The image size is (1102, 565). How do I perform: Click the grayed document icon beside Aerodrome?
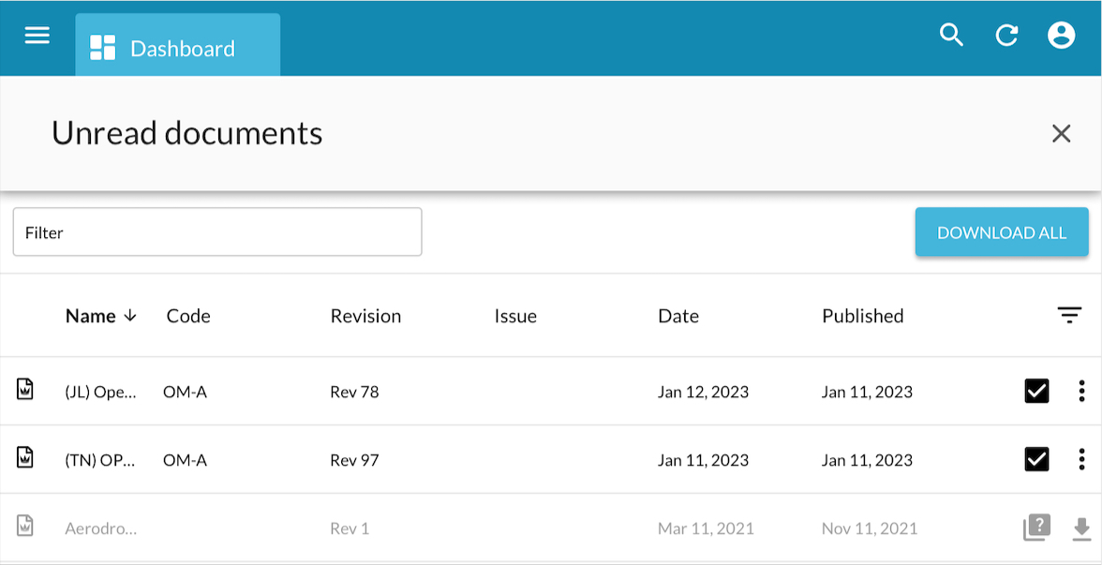pos(25,528)
